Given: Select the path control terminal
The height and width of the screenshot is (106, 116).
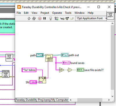Looking at the screenshot, I should (40, 55).
